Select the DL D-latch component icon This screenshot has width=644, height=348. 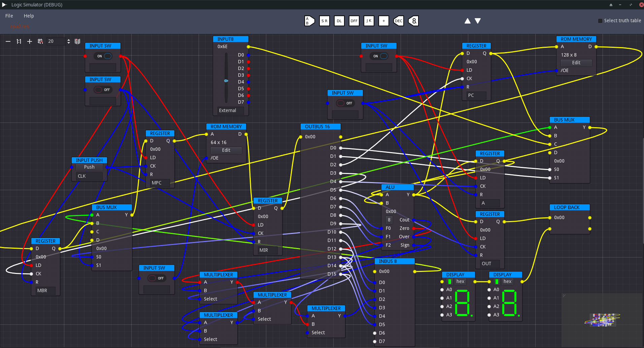[x=339, y=21]
